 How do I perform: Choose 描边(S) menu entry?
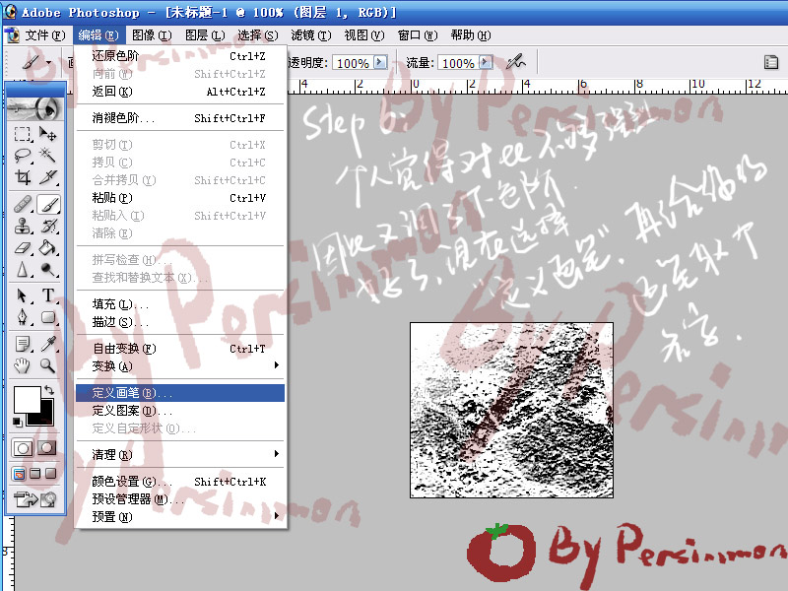pyautogui.click(x=180, y=322)
